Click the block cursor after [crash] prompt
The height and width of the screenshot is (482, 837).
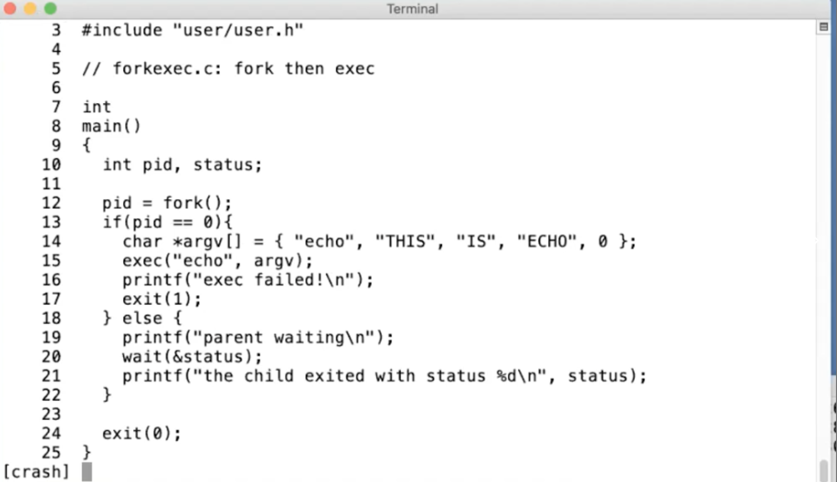coord(87,471)
